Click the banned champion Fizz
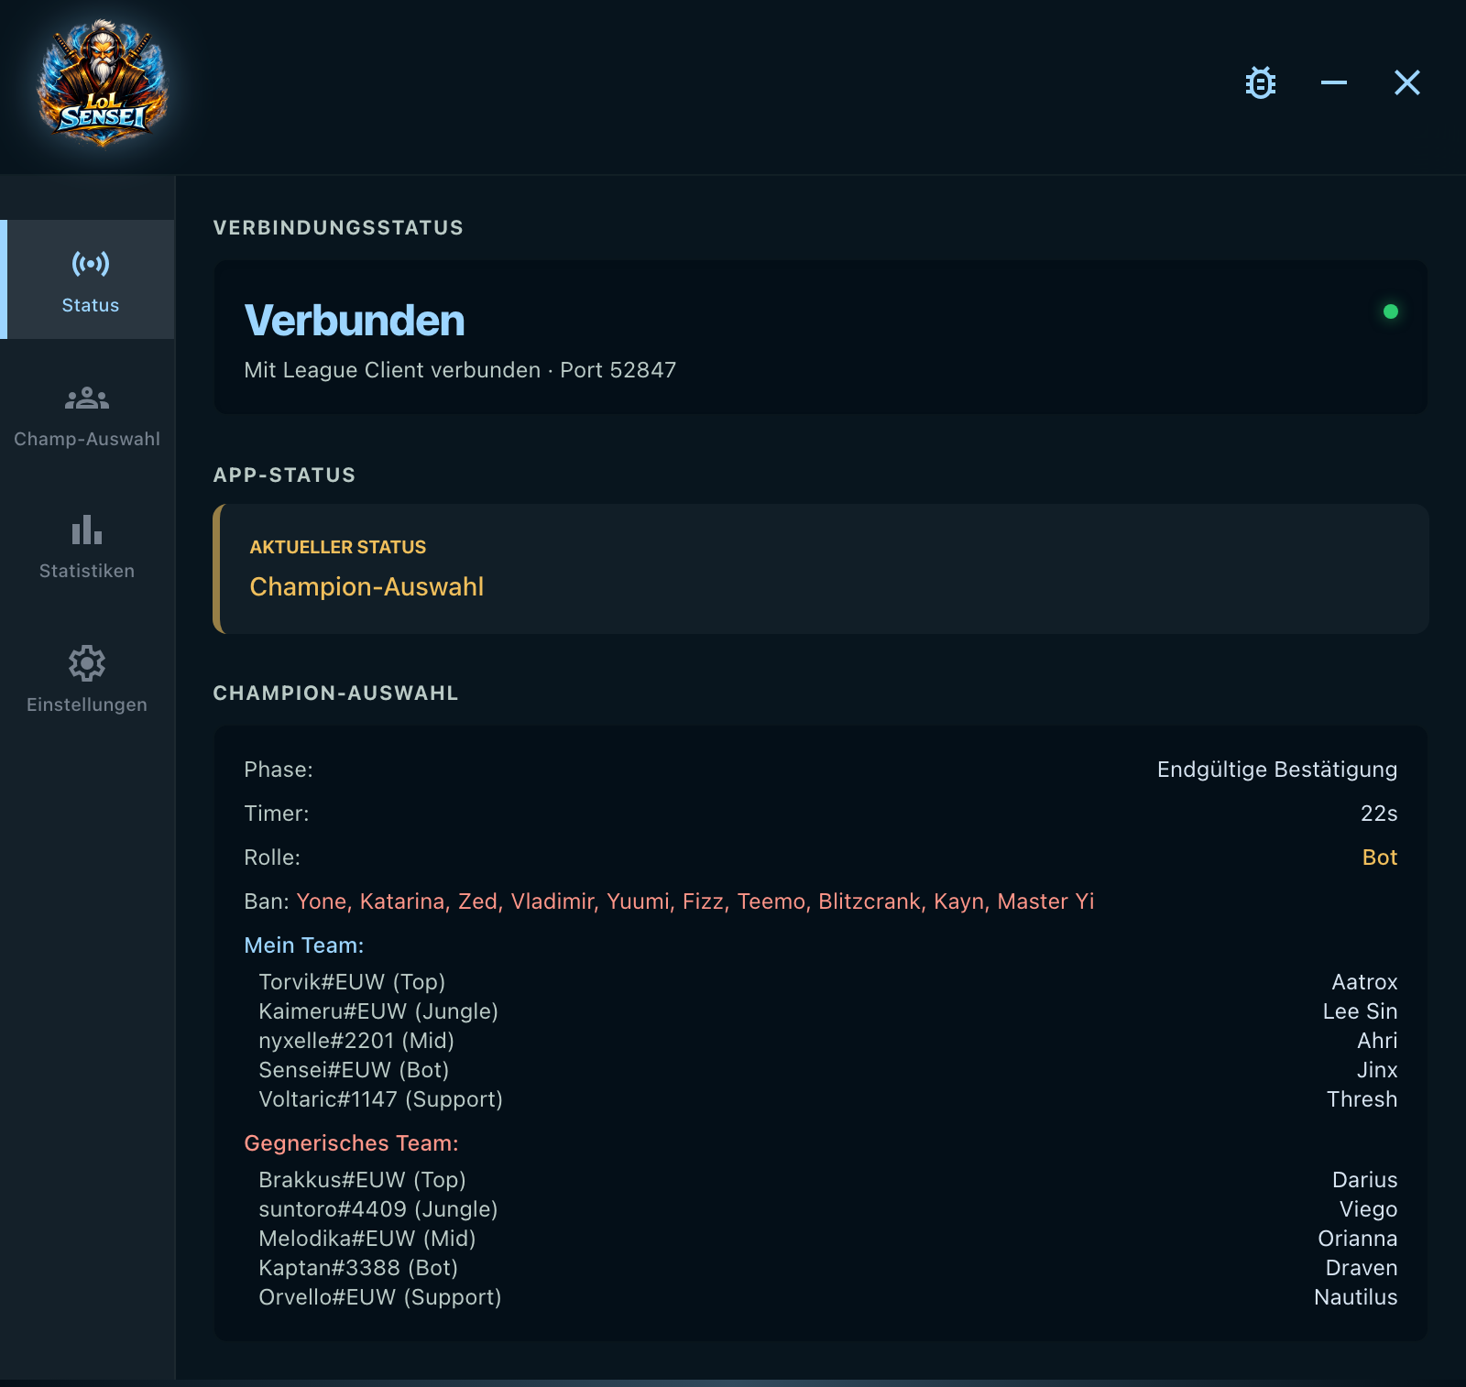The image size is (1466, 1387). coord(703,901)
